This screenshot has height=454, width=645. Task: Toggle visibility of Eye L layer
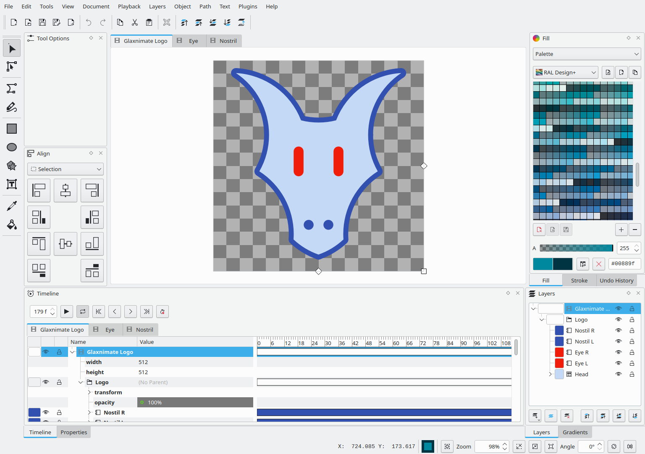(619, 363)
